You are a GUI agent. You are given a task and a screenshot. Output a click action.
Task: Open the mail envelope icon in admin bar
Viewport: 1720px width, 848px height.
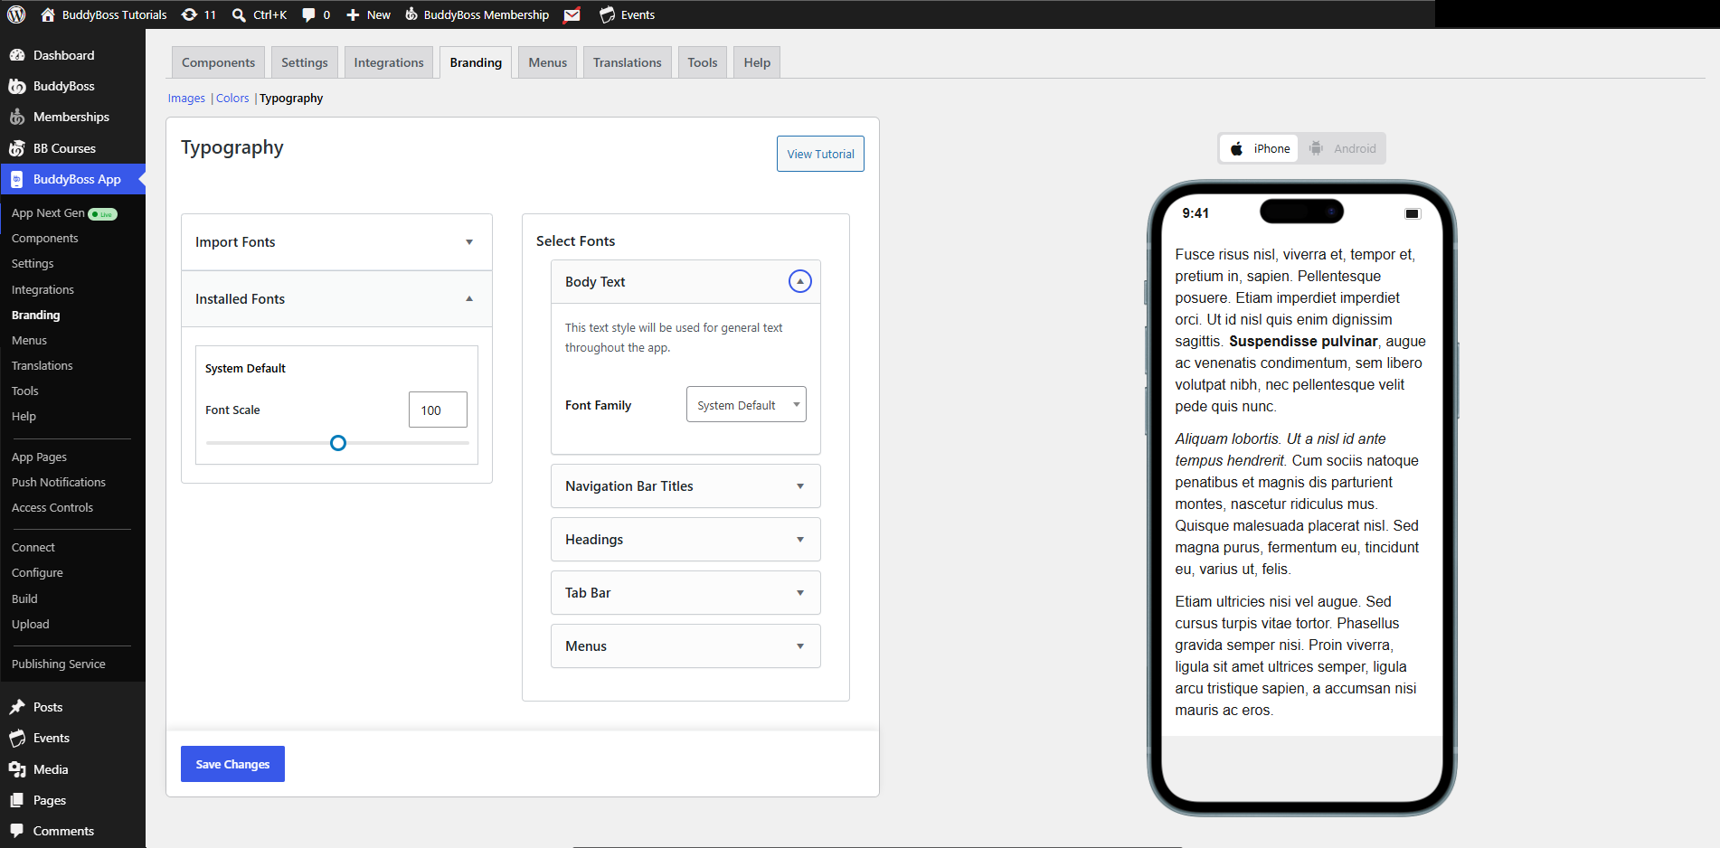tap(572, 14)
